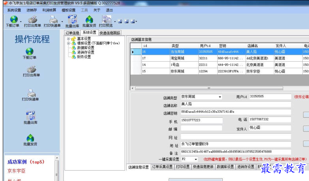Click 下载订单 in the 操作流程 panel
309x181 pixels.
tap(29, 53)
